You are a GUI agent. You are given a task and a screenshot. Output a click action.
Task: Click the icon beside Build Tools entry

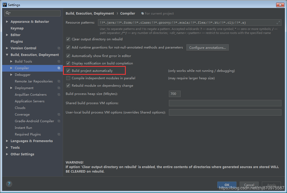click(59, 61)
